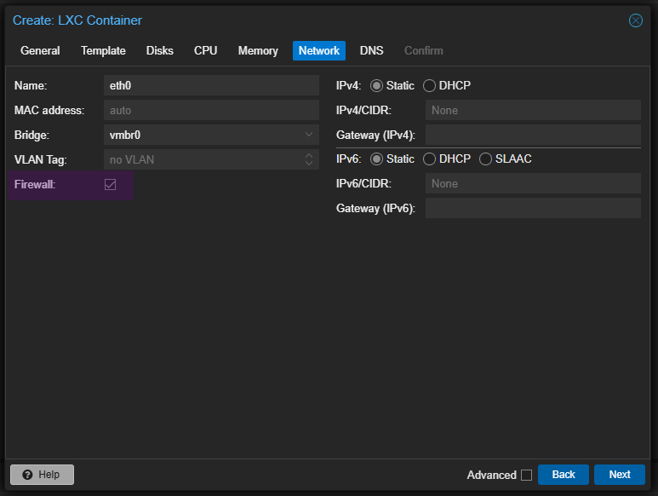Switch to the General tab
Viewport: 658px width, 496px height.
tap(40, 51)
